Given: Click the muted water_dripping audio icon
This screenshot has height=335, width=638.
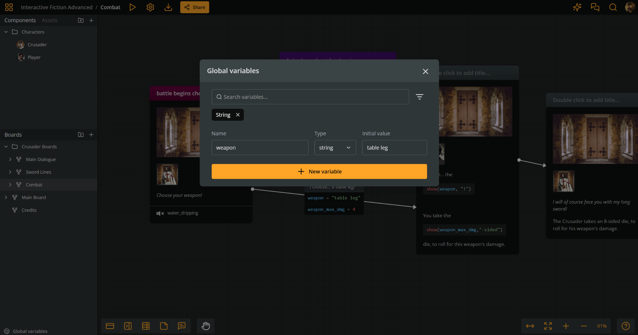Looking at the screenshot, I should 160,213.
